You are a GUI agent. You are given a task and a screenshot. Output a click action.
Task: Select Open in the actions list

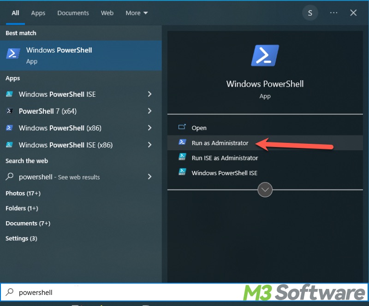[265, 128]
